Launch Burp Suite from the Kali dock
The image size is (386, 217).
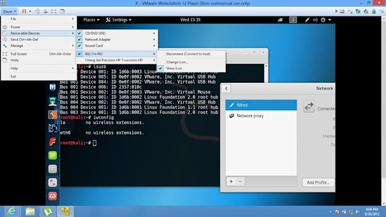click(x=52, y=114)
